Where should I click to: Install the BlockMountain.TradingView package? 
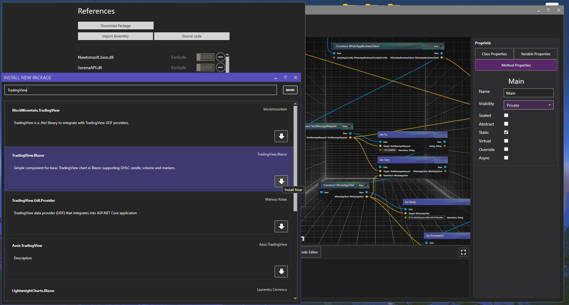281,136
